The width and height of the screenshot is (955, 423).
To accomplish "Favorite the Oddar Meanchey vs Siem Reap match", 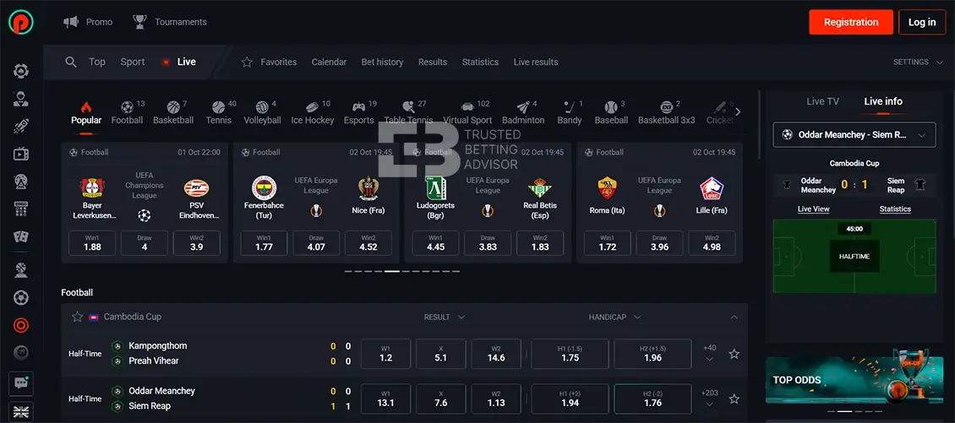I will 734,399.
